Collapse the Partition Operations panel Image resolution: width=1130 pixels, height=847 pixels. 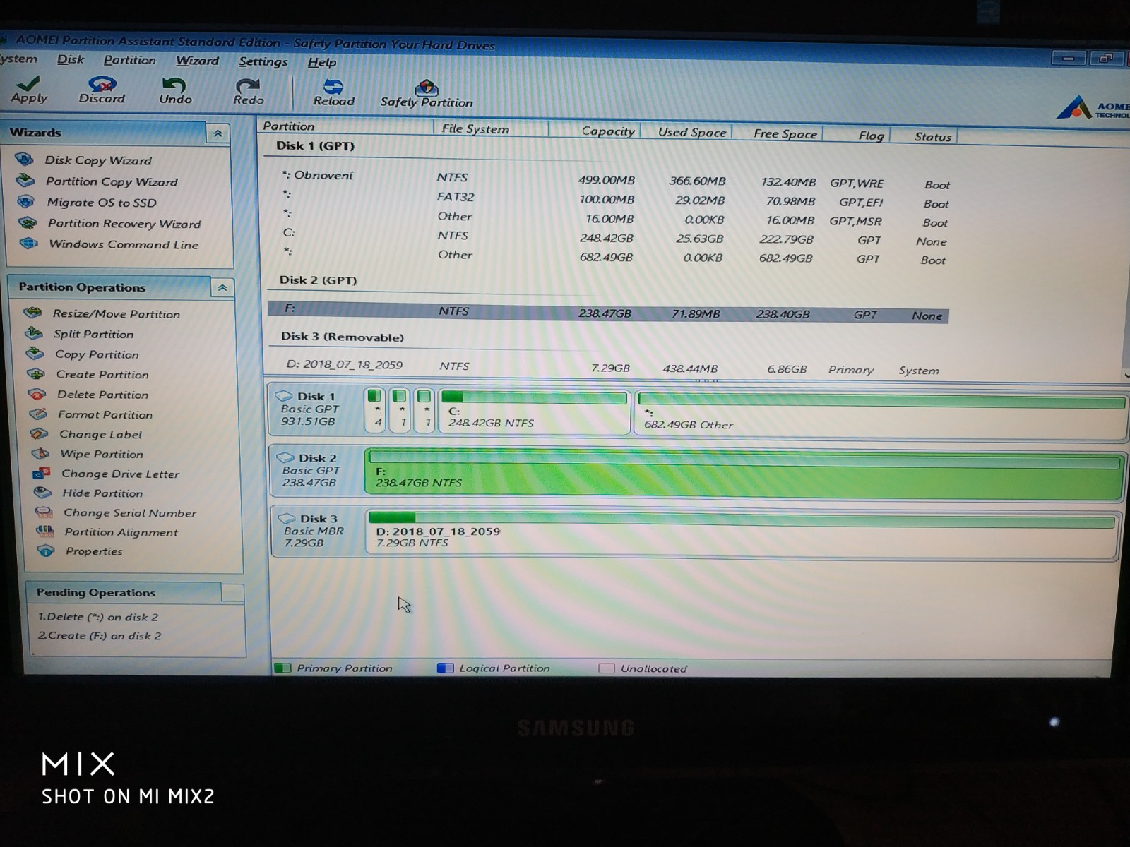[x=222, y=288]
